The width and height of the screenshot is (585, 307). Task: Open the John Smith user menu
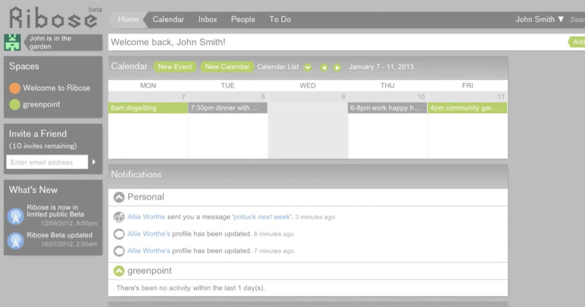pyautogui.click(x=539, y=19)
